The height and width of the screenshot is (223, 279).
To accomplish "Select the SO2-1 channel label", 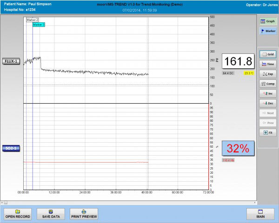I will [11, 148].
